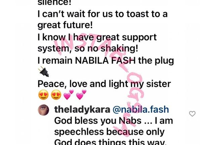Select the 'I can't wait for us to toast' line
The image size is (215, 145).
[x=102, y=14]
